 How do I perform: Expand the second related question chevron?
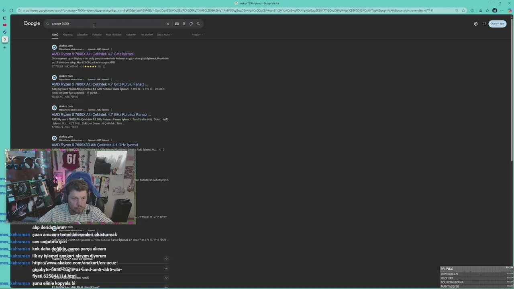point(166,268)
